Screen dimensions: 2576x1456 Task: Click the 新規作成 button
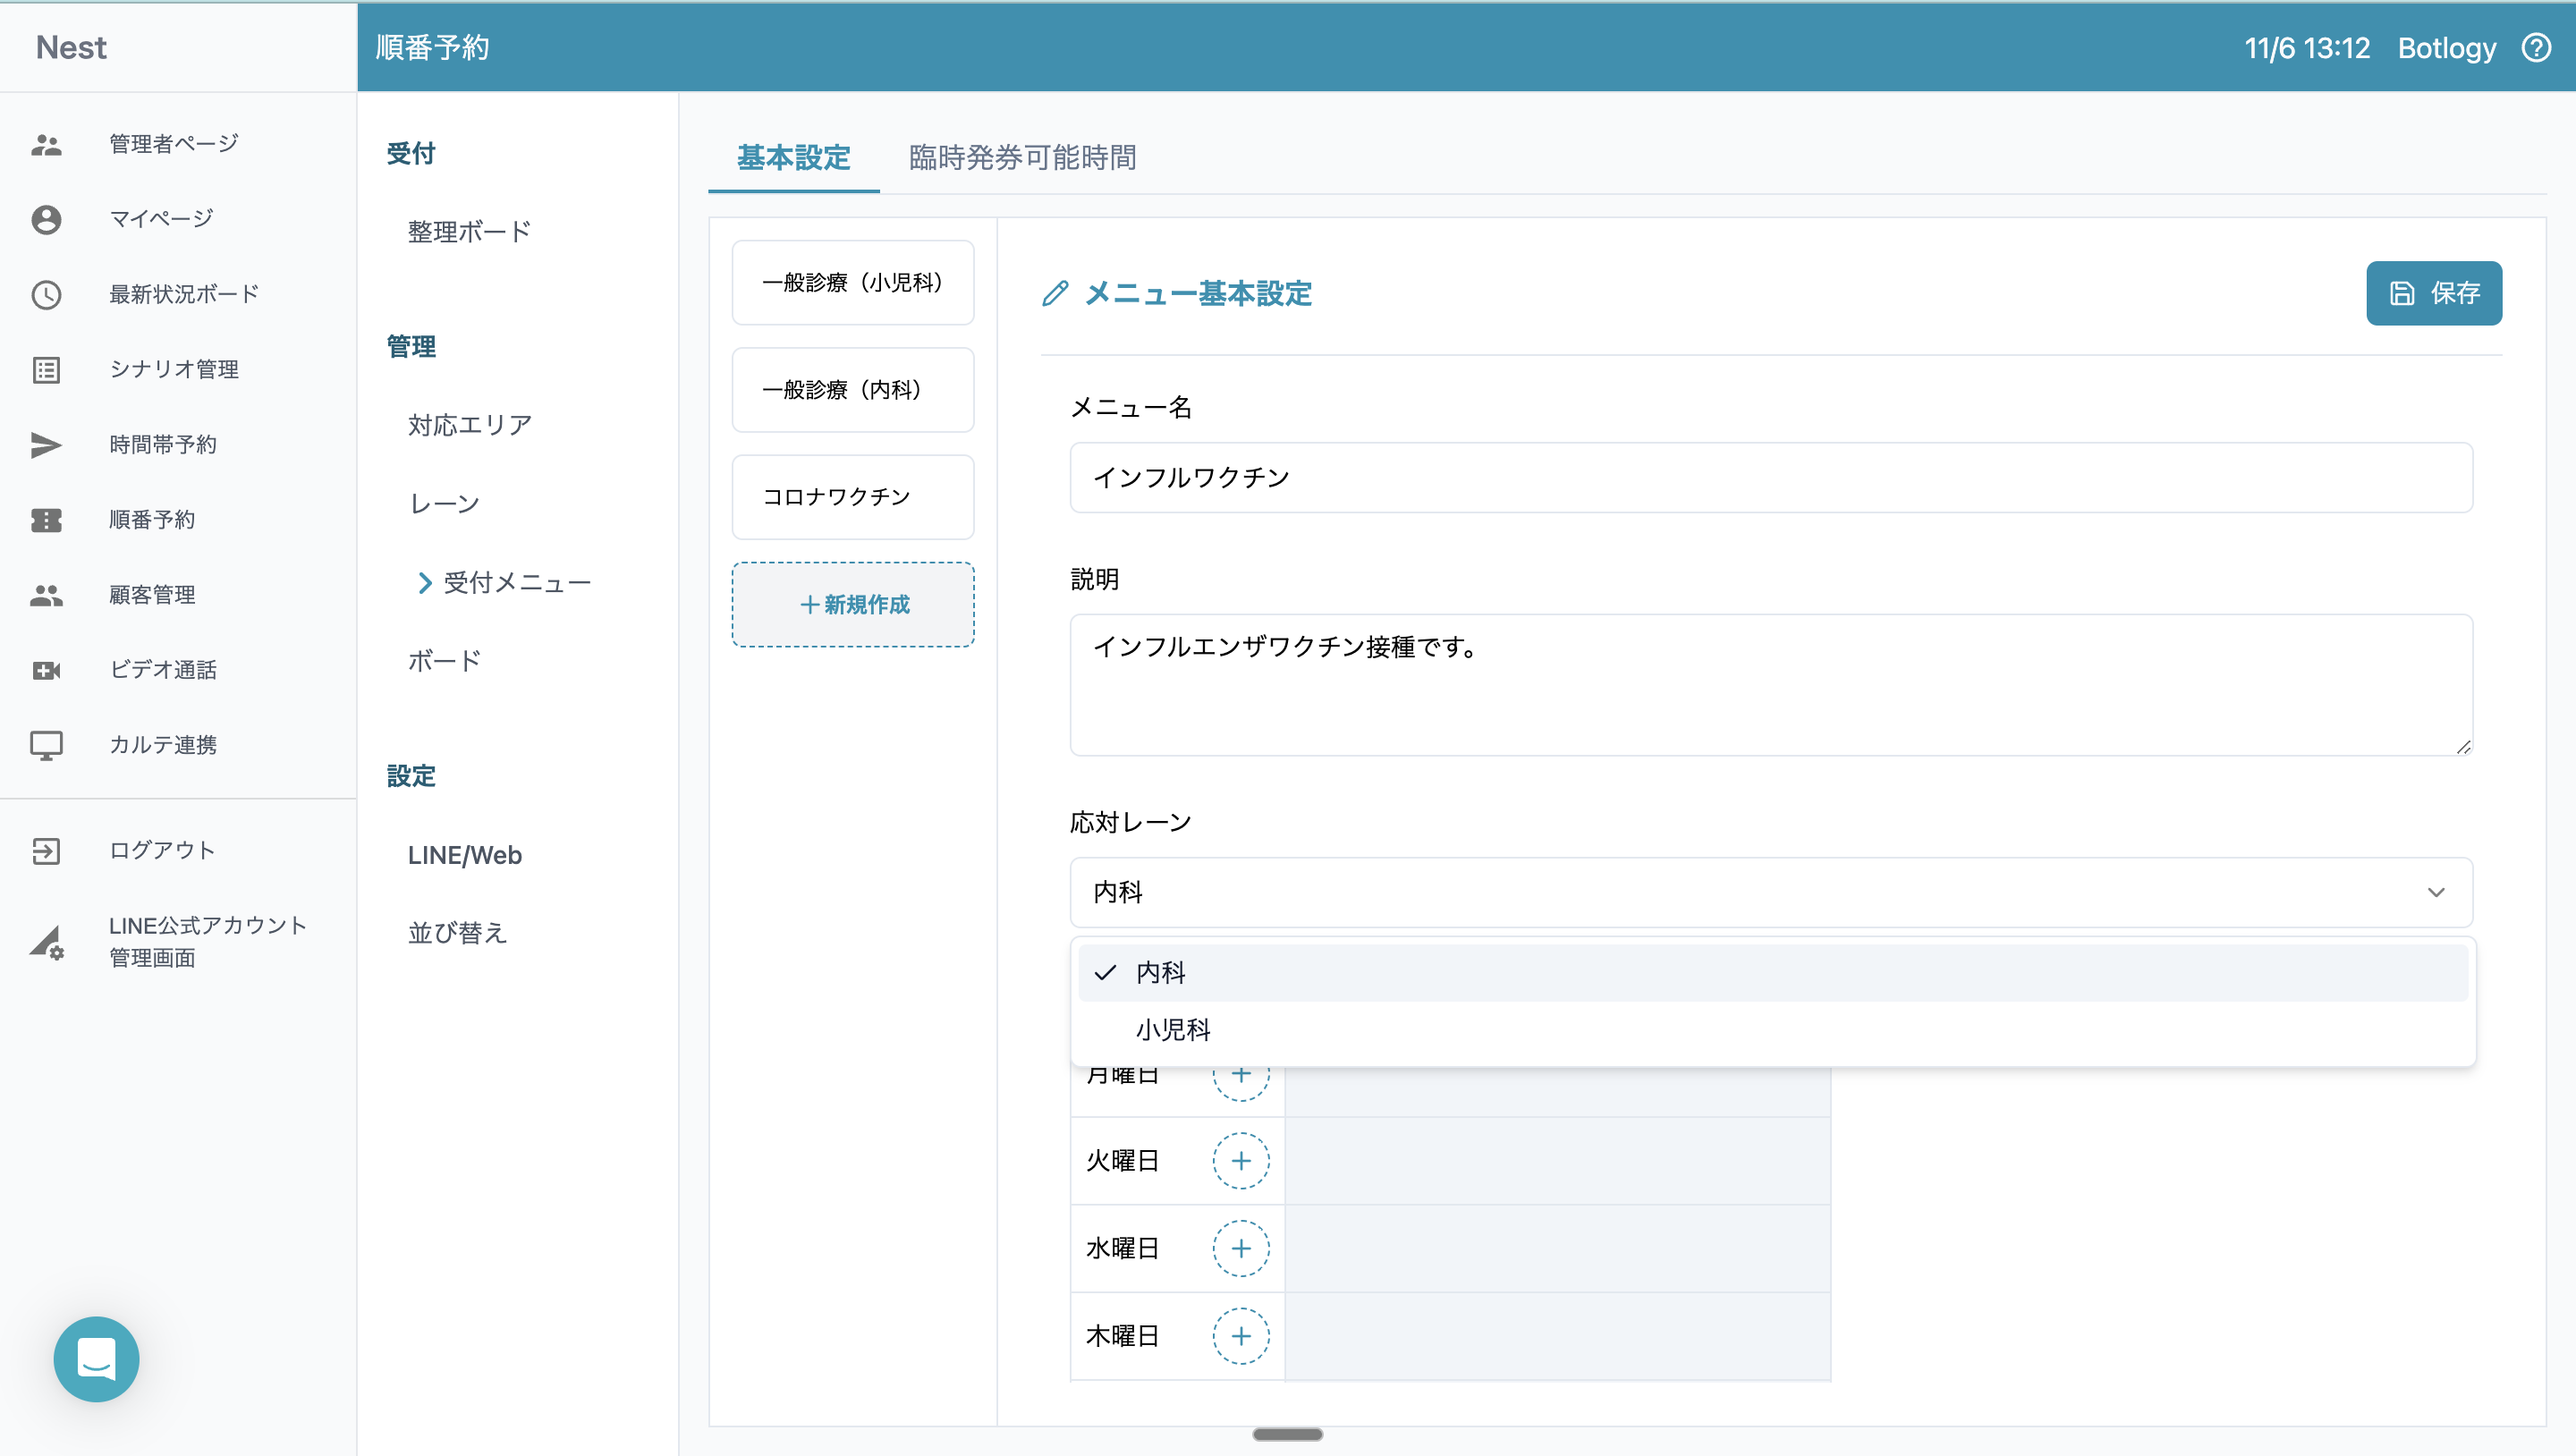(853, 604)
